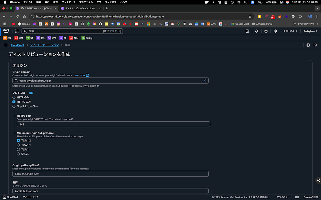Select TLSv1 minimum SSL protocol
Image resolution: width=321 pixels, height=200 pixels.
tap(18, 150)
